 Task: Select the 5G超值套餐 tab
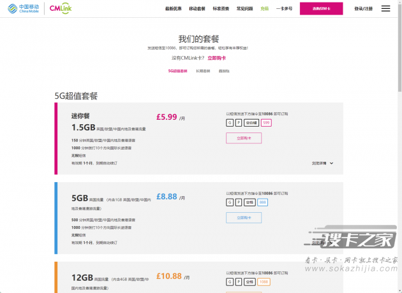point(177,71)
